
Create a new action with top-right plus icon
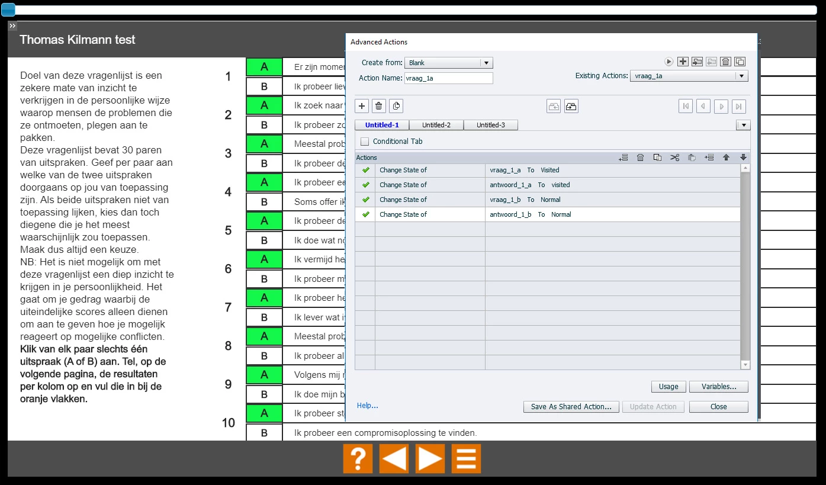pyautogui.click(x=683, y=62)
